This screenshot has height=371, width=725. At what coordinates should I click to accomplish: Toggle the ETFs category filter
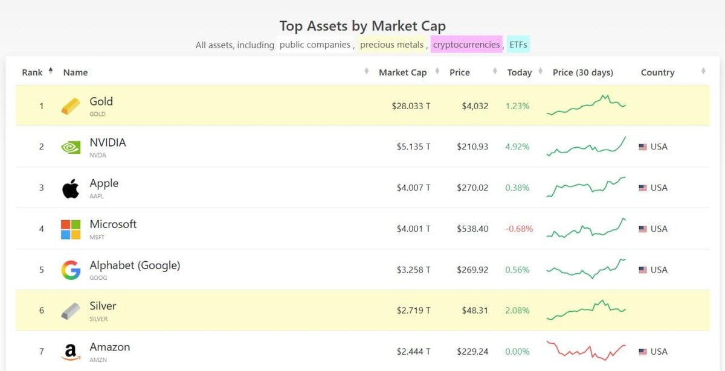(518, 45)
